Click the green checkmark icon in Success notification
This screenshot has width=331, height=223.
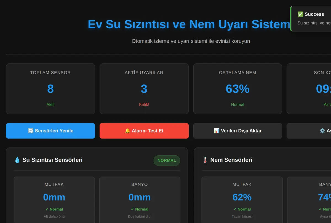(300, 14)
